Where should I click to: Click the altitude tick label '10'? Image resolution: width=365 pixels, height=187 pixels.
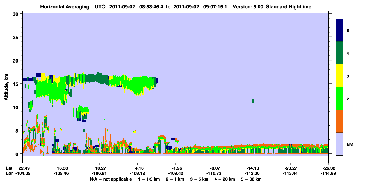point(16,107)
